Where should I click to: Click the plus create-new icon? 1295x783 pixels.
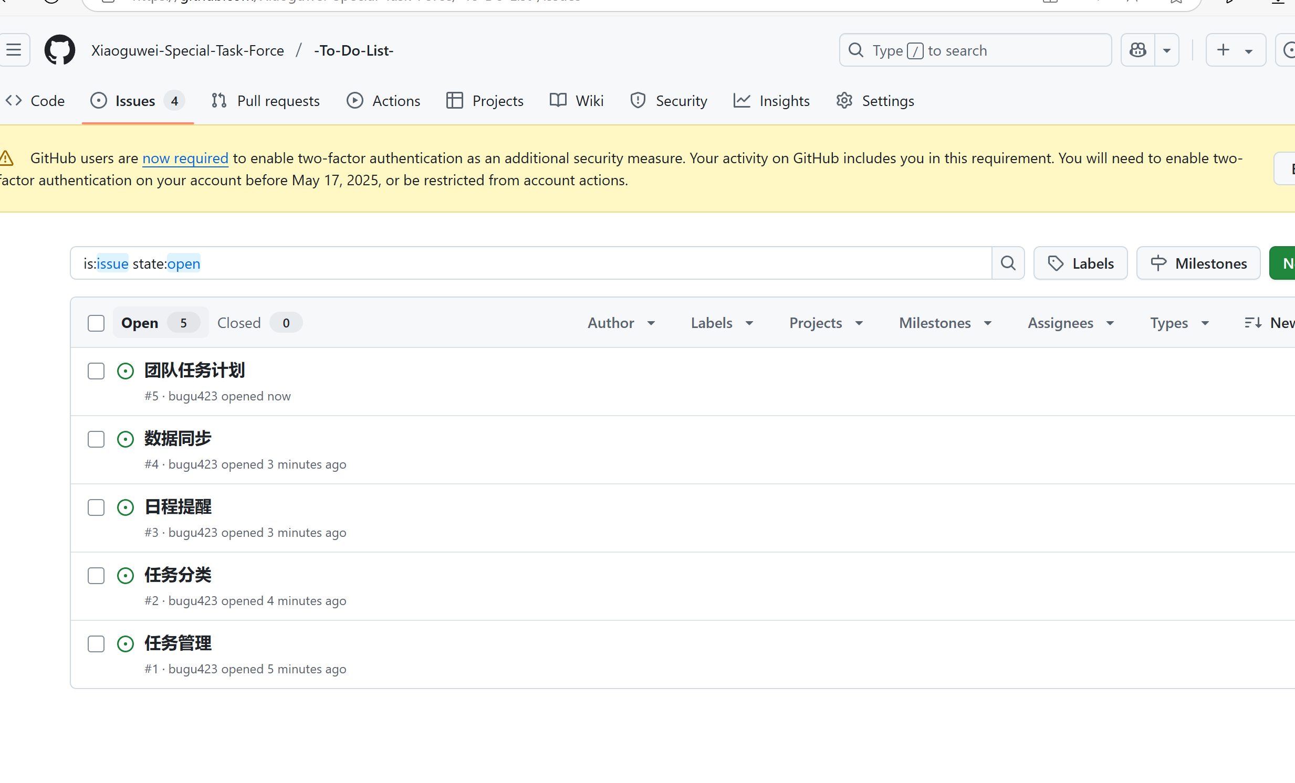coord(1223,50)
